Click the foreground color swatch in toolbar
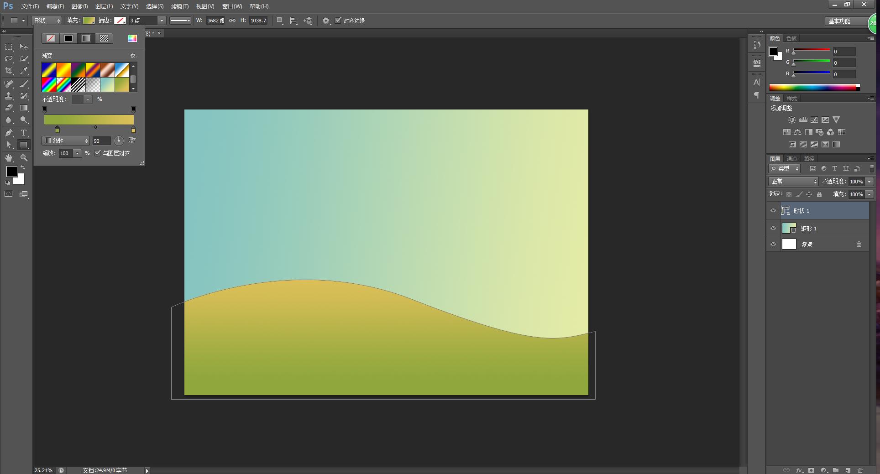 click(11, 172)
